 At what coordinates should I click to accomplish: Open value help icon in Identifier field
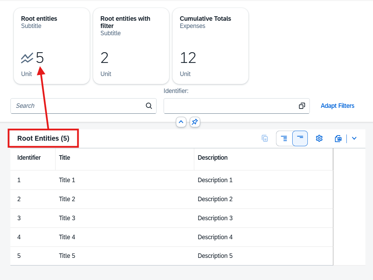click(302, 106)
